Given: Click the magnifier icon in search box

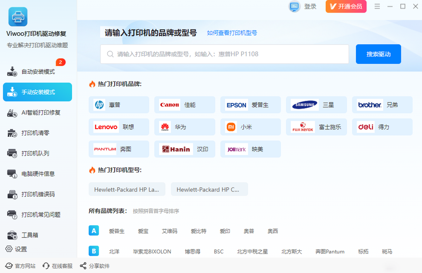Looking at the screenshot, I should click(110, 54).
